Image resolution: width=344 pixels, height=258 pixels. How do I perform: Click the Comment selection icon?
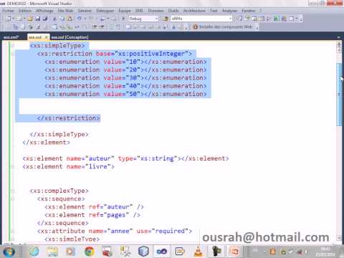point(111,27)
